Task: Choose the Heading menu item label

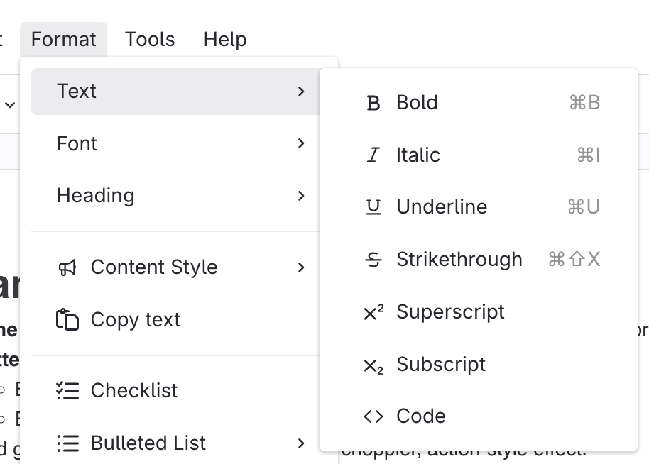Action: (x=96, y=196)
